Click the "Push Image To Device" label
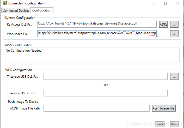This screenshot has width=184, height=128. (23, 102)
